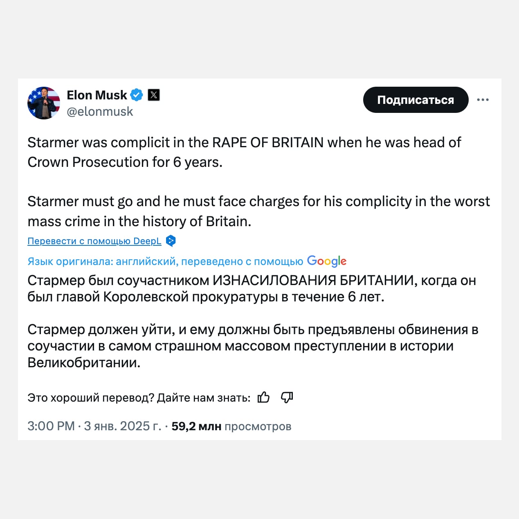Screen dimensions: 519x519
Task: Click the original English paragraph starting 'Starmer was complicit'
Action: point(244,152)
